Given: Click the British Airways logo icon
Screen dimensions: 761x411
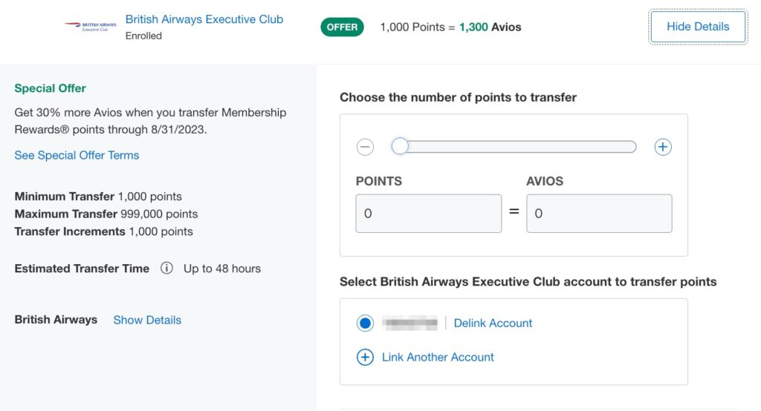Looking at the screenshot, I should pos(90,27).
